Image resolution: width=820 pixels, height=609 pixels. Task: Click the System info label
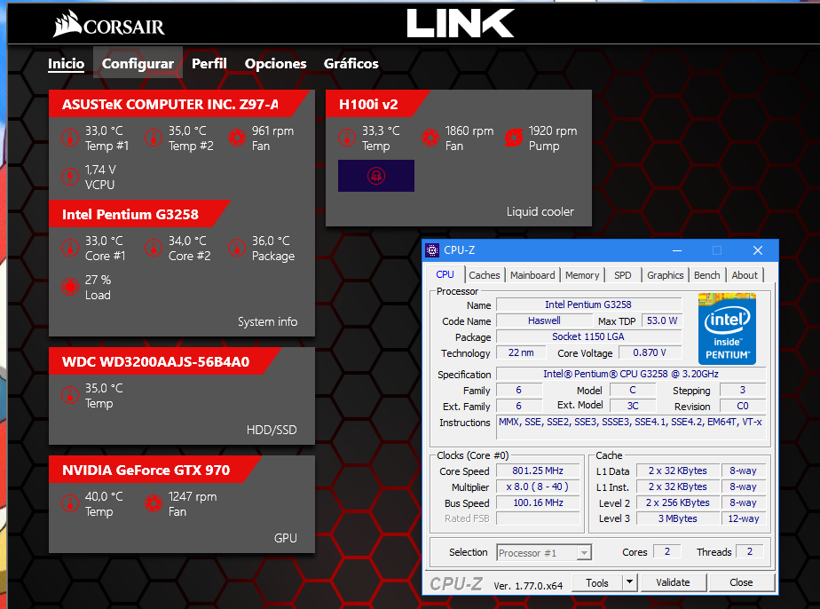[x=268, y=321]
